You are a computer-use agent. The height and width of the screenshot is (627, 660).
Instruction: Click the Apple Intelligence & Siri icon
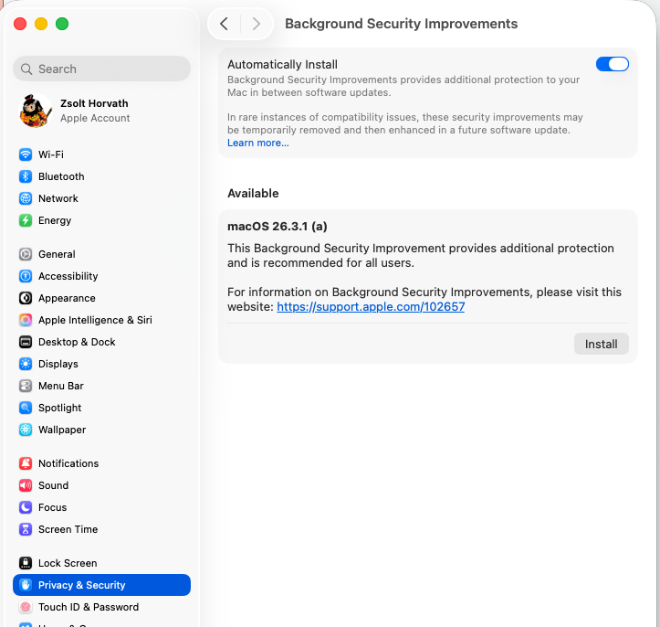26,320
